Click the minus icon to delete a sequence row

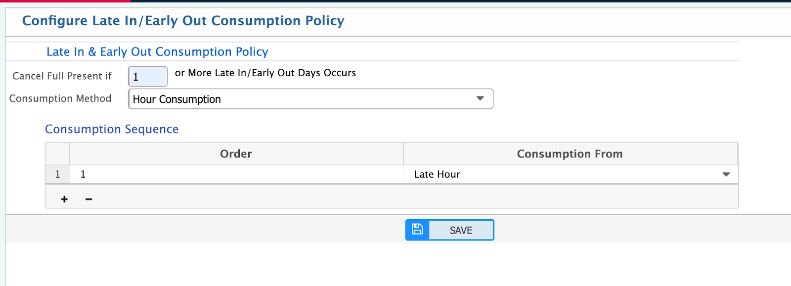pyautogui.click(x=88, y=198)
